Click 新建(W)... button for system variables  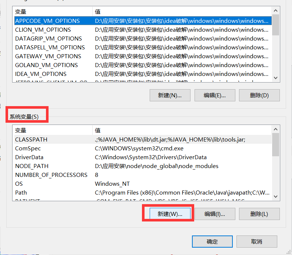pyautogui.click(x=170, y=214)
